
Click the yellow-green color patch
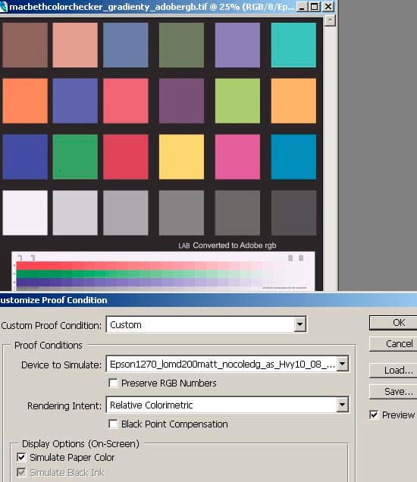[x=237, y=101]
